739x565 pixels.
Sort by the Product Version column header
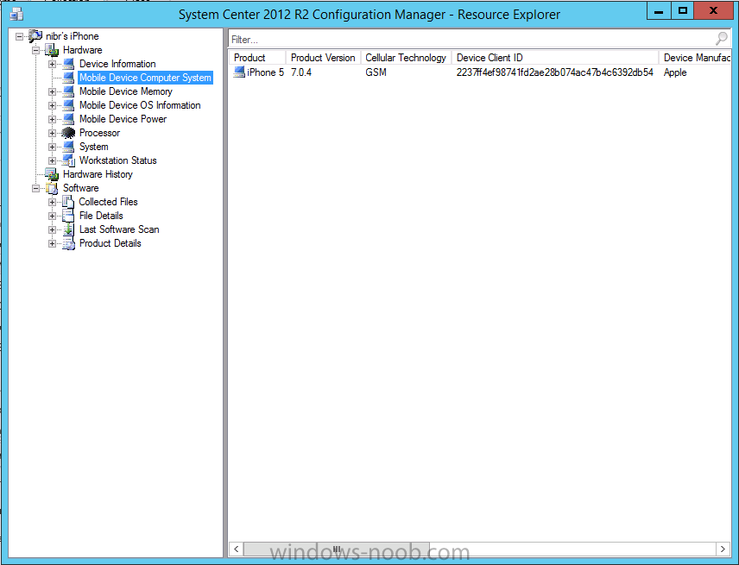pos(323,58)
